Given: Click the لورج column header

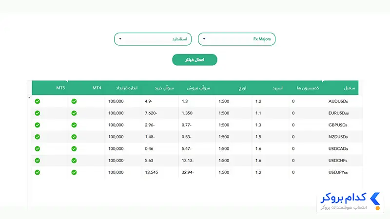Looking at the screenshot, I should (x=242, y=88).
